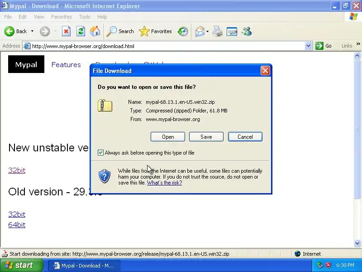Click the Save button in File Download
This screenshot has width=362, height=272.
(x=206, y=137)
